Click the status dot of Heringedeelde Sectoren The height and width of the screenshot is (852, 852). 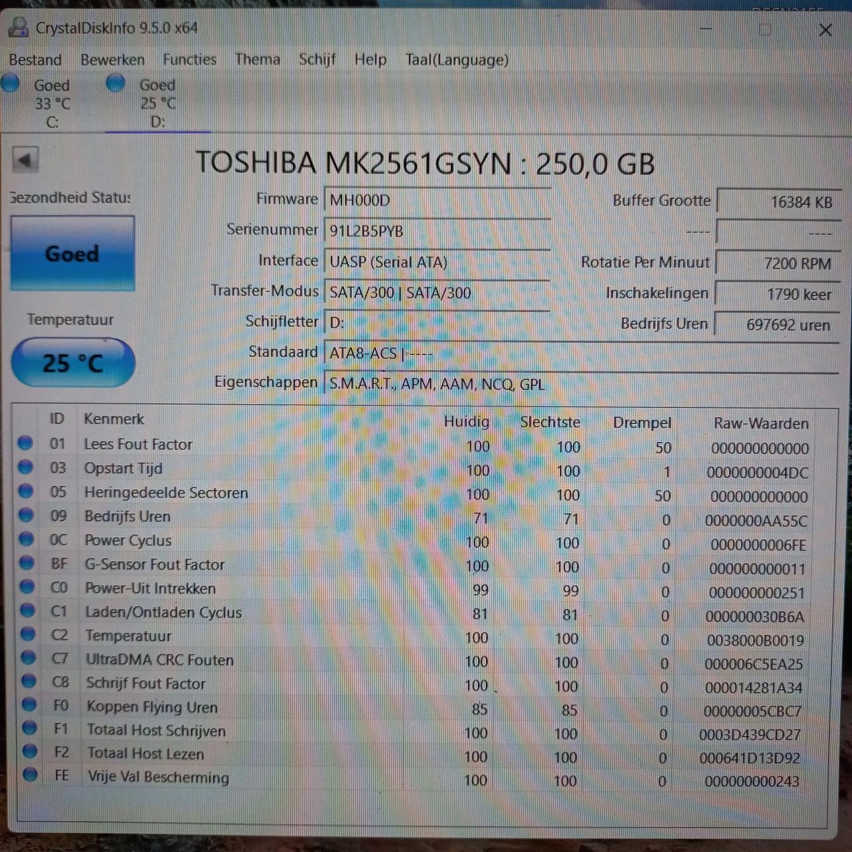26,491
